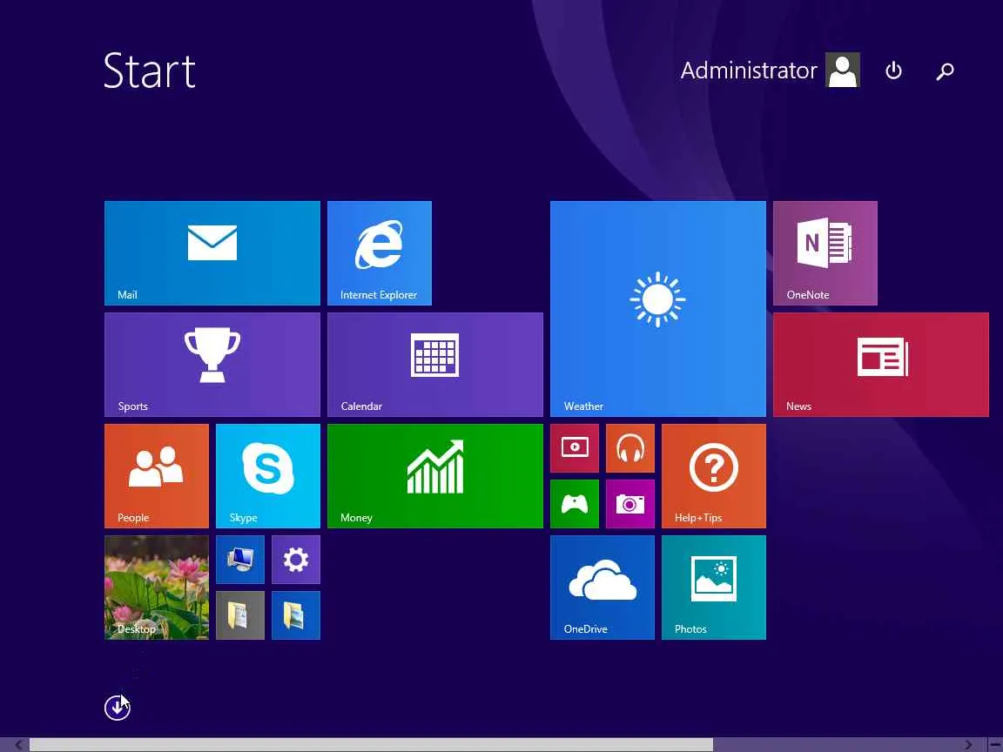
Task: Open the small Games controller tile
Action: point(575,504)
